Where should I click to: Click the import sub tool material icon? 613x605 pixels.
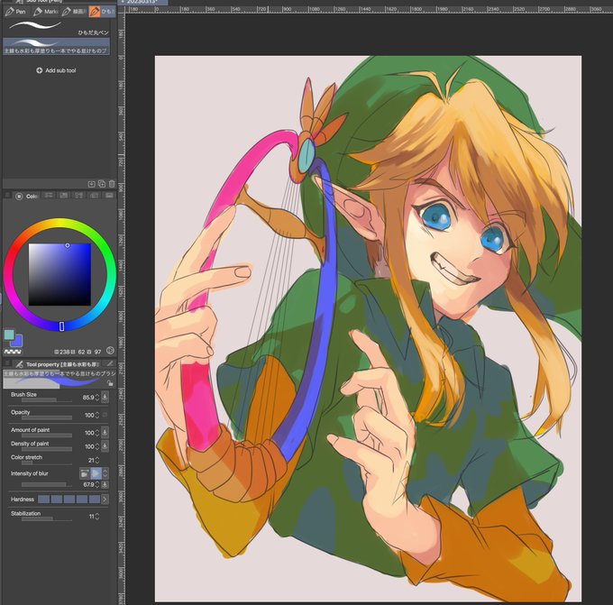[x=91, y=184]
